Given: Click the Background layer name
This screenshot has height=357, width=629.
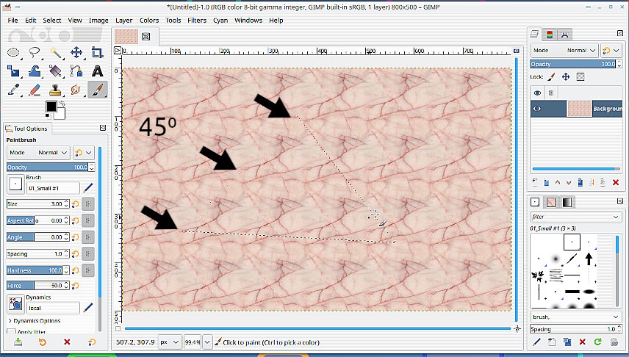Looking at the screenshot, I should pyautogui.click(x=607, y=109).
